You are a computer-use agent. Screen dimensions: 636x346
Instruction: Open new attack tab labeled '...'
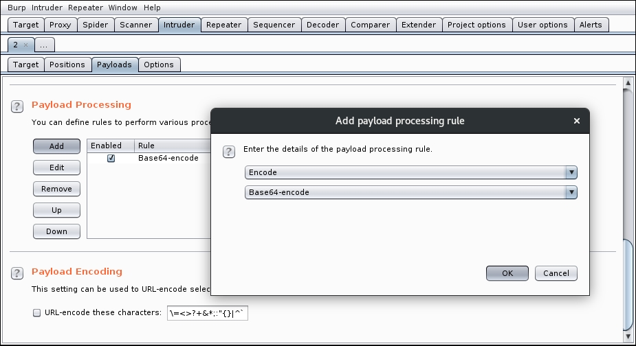click(44, 45)
